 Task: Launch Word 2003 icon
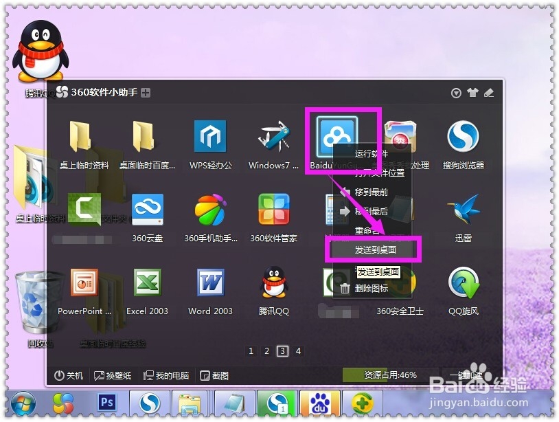tap(211, 282)
